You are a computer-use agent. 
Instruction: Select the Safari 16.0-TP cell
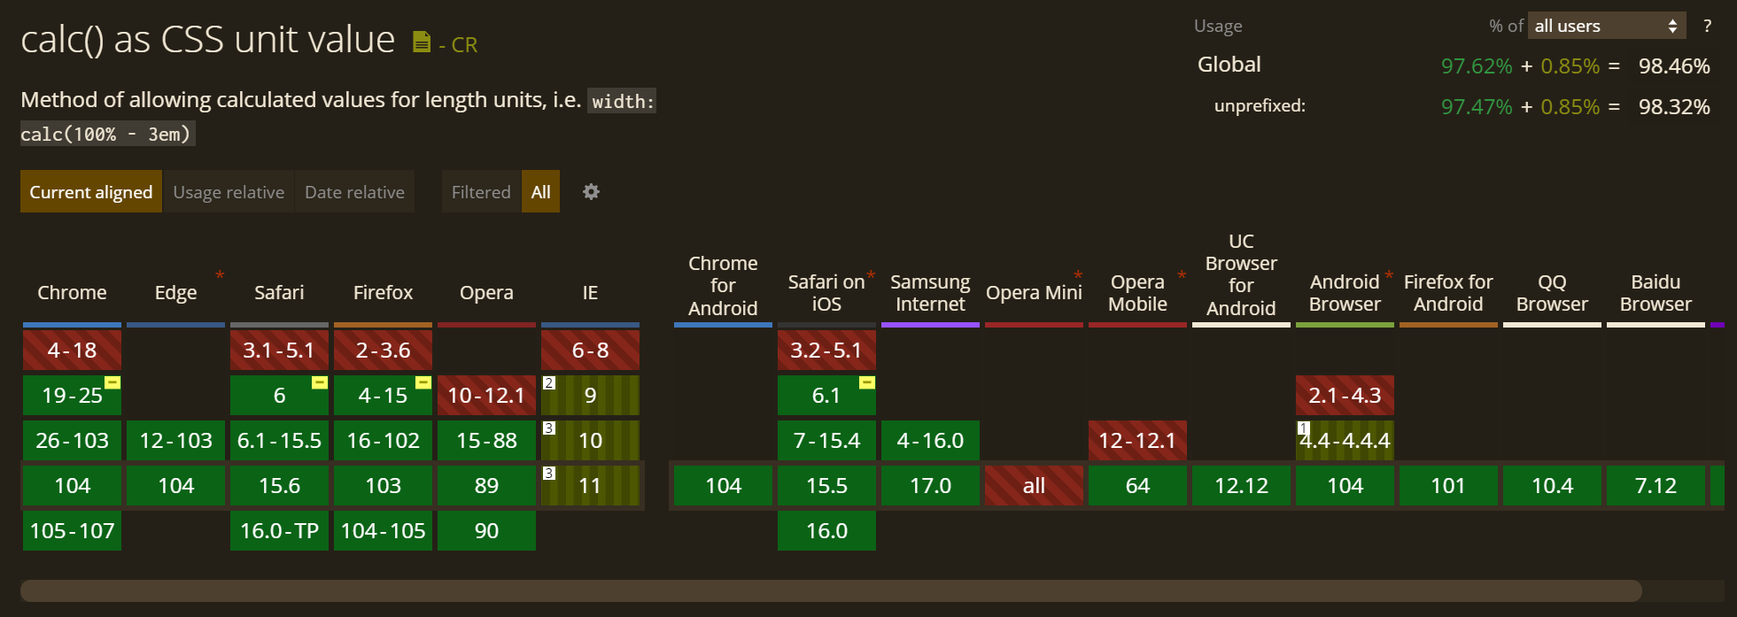pyautogui.click(x=279, y=530)
